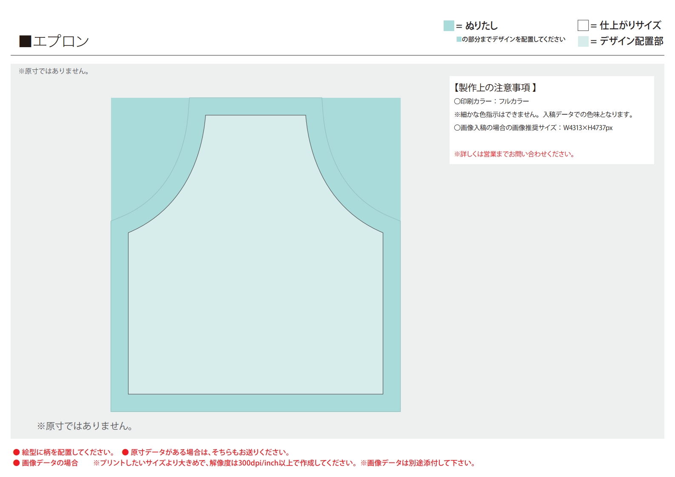Click the white 仕上がりサイズ legend box

click(583, 26)
